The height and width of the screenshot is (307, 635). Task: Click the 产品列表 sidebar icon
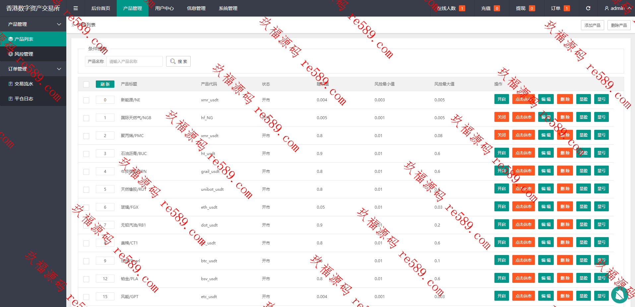point(11,39)
